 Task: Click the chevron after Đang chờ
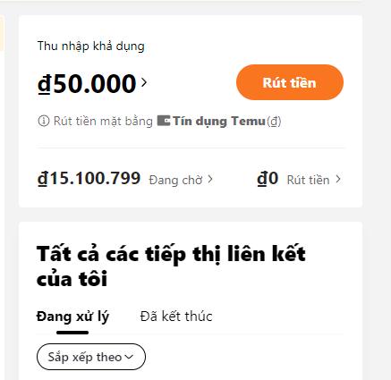(x=210, y=179)
